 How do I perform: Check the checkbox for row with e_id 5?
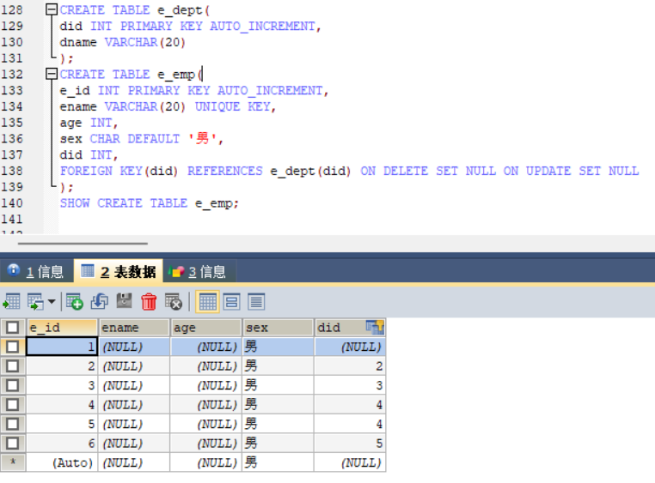tap(13, 424)
